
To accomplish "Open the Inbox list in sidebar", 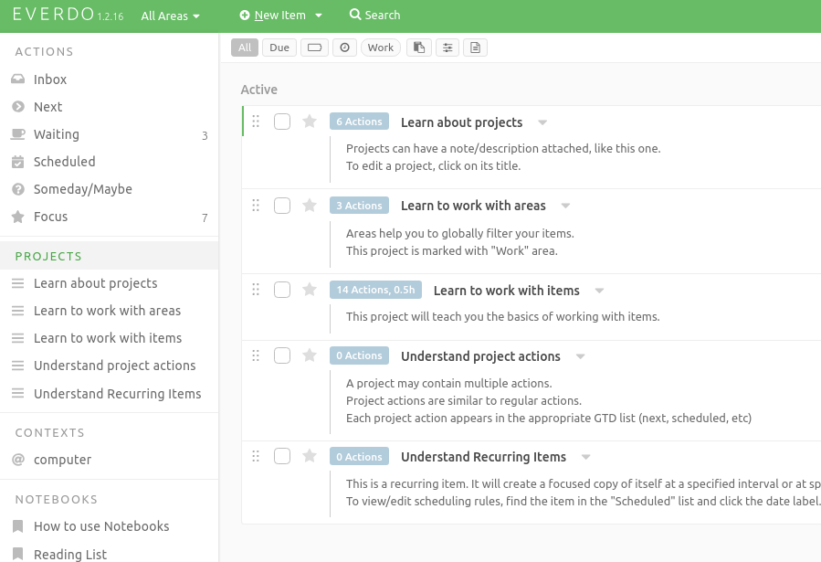I will [x=50, y=80].
